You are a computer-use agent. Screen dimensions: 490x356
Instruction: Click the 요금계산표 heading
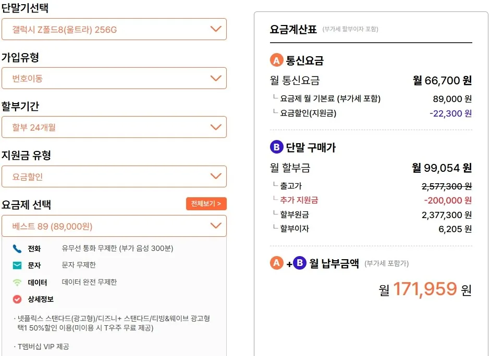point(293,29)
